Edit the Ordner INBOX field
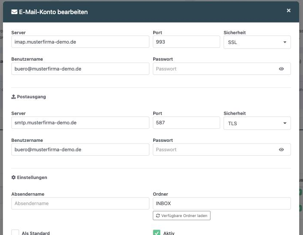The height and width of the screenshot is (235, 303). (x=221, y=203)
